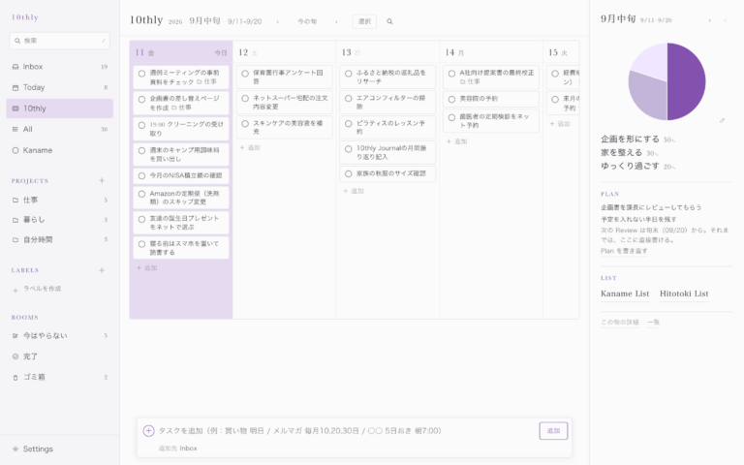Open the この旬の詳細 link
Screen dimensions: 744x465
pyautogui.click(x=620, y=323)
